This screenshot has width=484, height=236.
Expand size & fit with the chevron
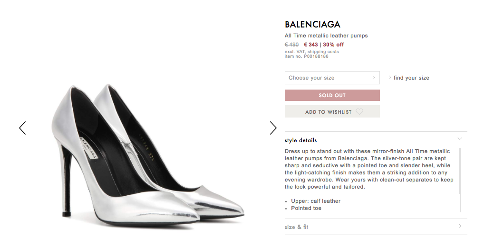460,226
